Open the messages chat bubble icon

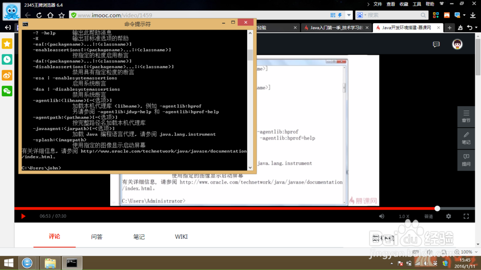(x=436, y=44)
